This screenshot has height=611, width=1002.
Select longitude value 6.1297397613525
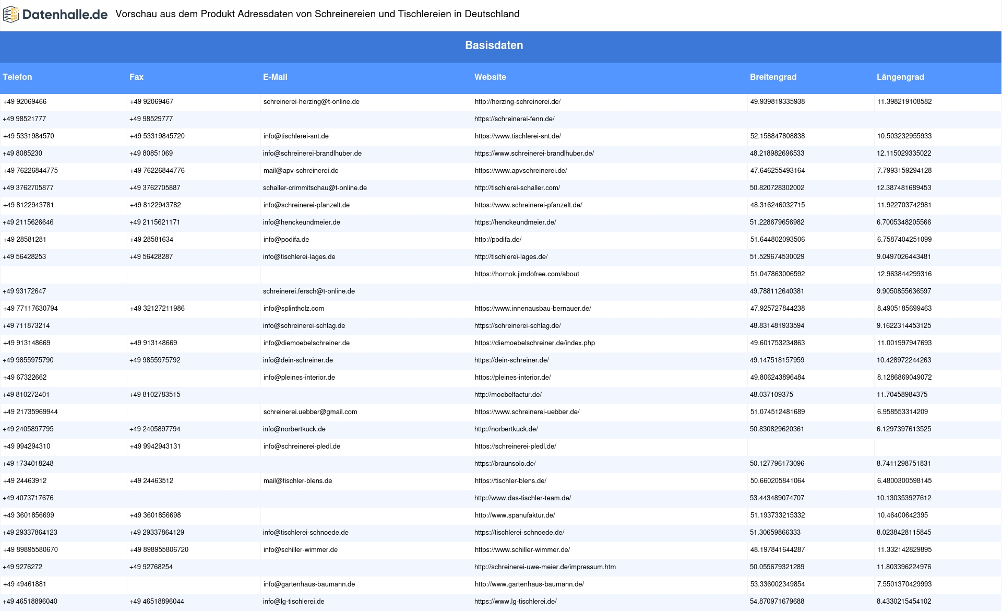904,429
